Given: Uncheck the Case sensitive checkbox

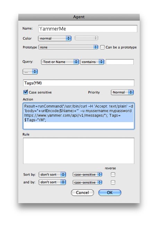Looking at the screenshot, I should [x=25, y=92].
